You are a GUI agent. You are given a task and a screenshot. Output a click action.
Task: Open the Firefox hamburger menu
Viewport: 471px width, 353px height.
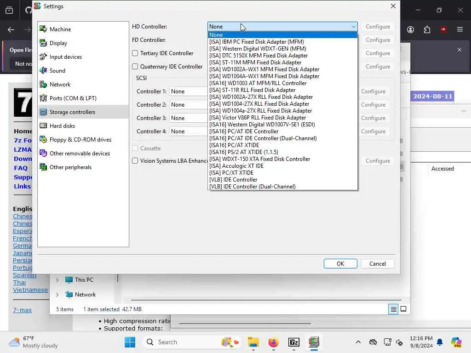[460, 29]
